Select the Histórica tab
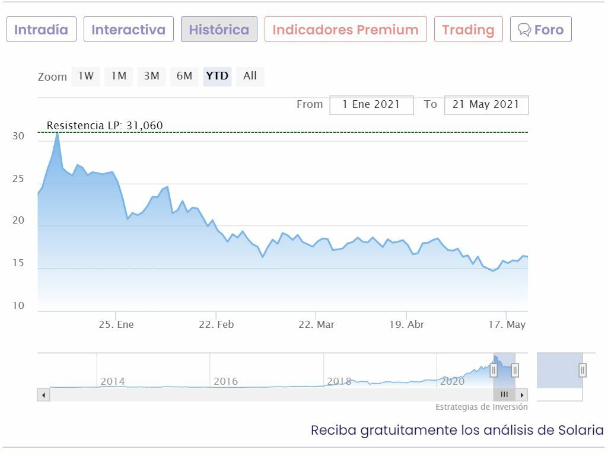This screenshot has height=456, width=608. (x=219, y=30)
